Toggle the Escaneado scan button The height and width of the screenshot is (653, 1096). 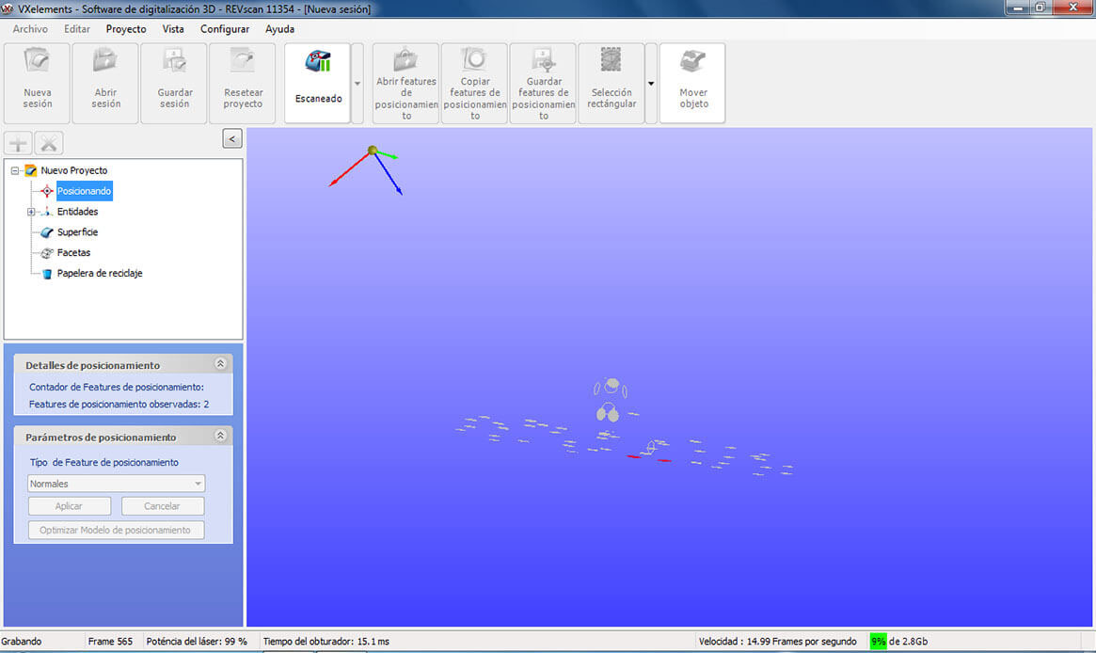coord(318,83)
